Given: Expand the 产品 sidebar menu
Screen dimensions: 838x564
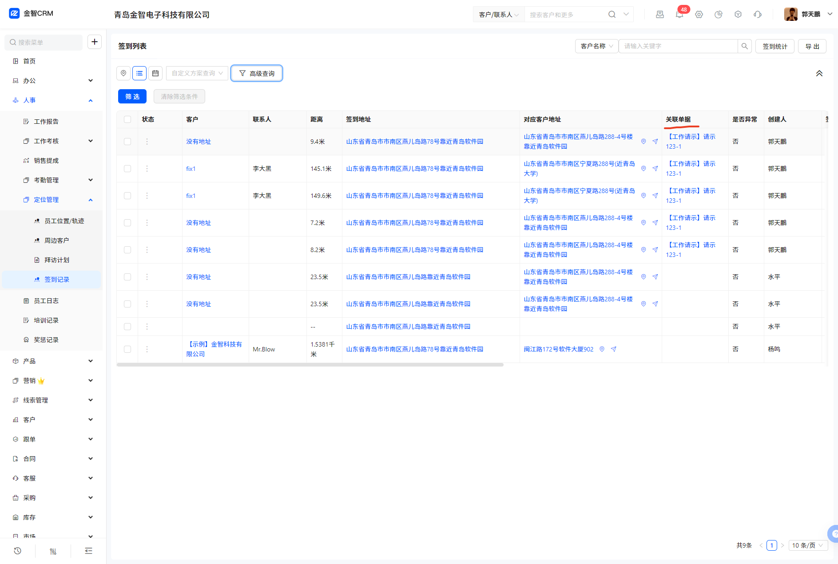Looking at the screenshot, I should 52,361.
